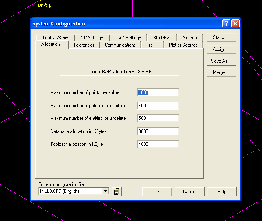Click the Assign button
The width and height of the screenshot is (262, 221).
pos(221,49)
